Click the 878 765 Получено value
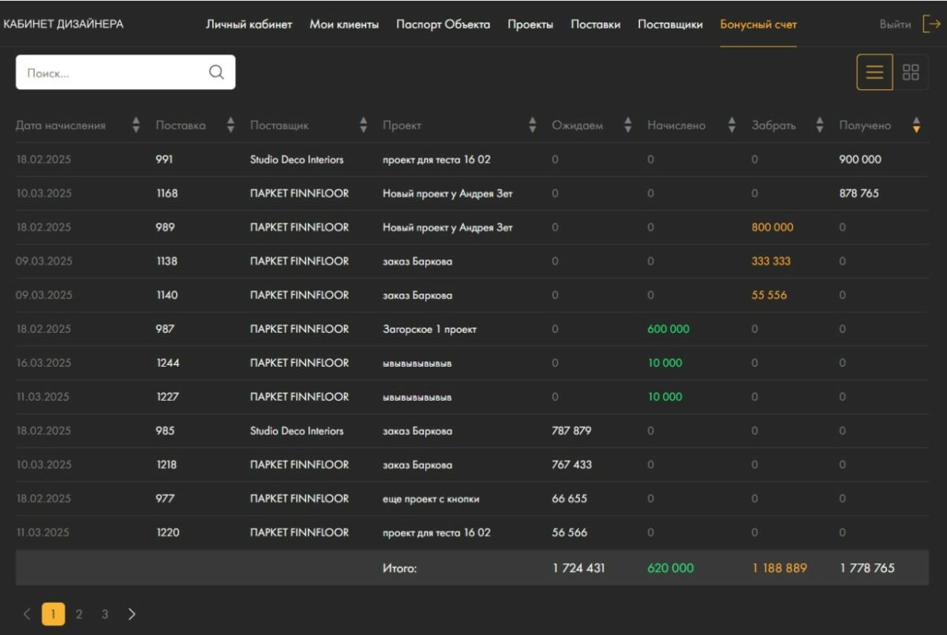947x635 pixels. (x=859, y=193)
